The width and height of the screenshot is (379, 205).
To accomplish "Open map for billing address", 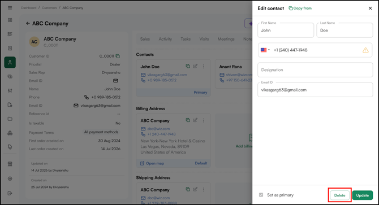I will pyautogui.click(x=152, y=163).
